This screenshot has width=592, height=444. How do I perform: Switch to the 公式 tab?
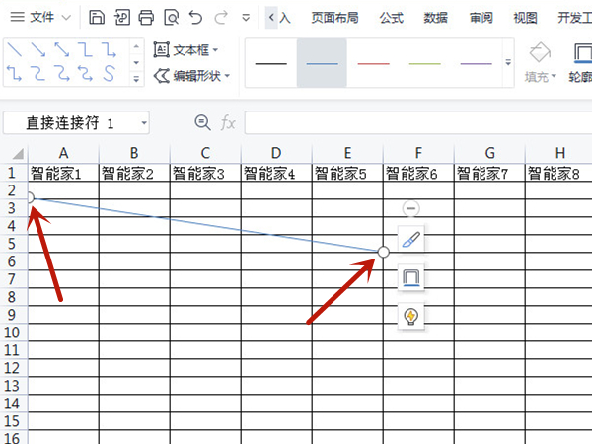pos(391,18)
